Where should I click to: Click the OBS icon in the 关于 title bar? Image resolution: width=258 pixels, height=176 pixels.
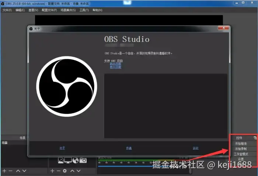(x=31, y=29)
